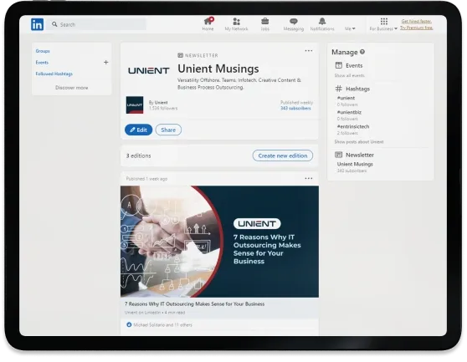
Task: Click the Edit newsletter button
Action: [x=138, y=130]
